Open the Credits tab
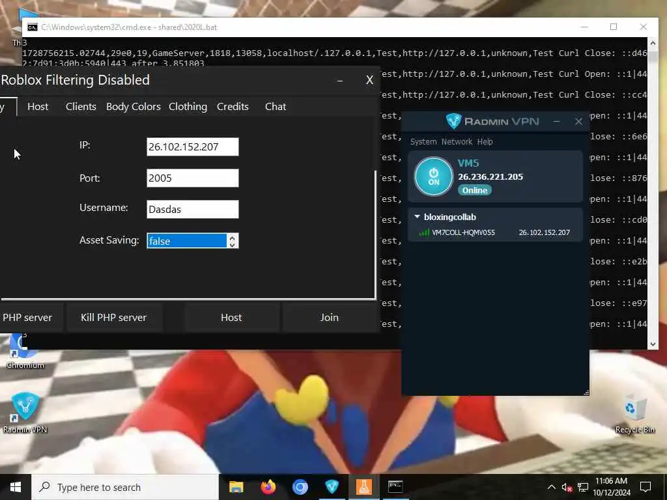The height and width of the screenshot is (500, 667). pos(233,107)
